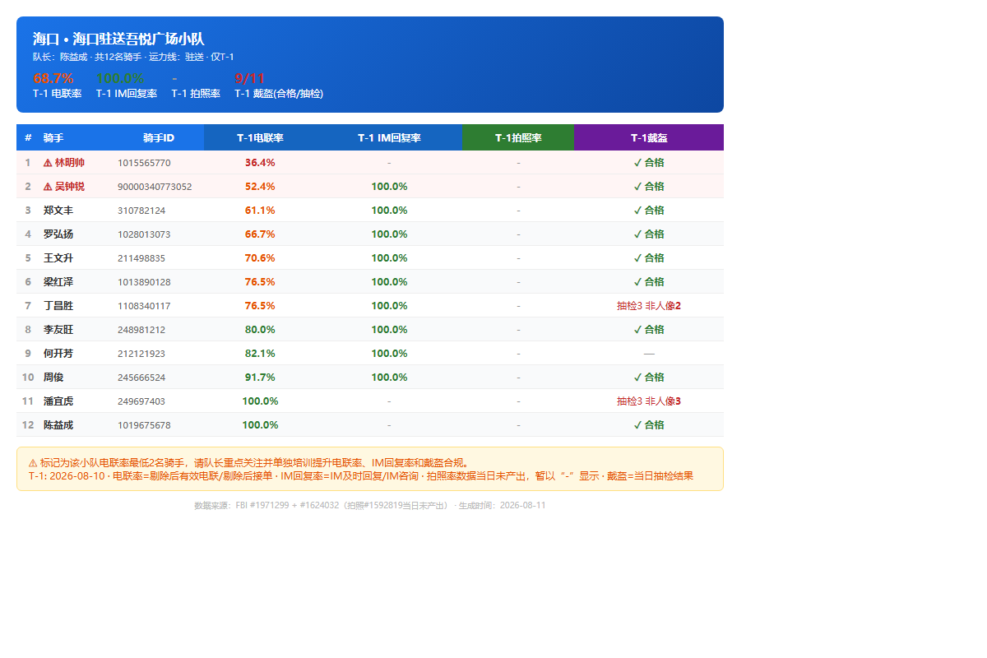
Task: Click 100.0% IM reply rate in 周俊's row
Action: pos(389,378)
